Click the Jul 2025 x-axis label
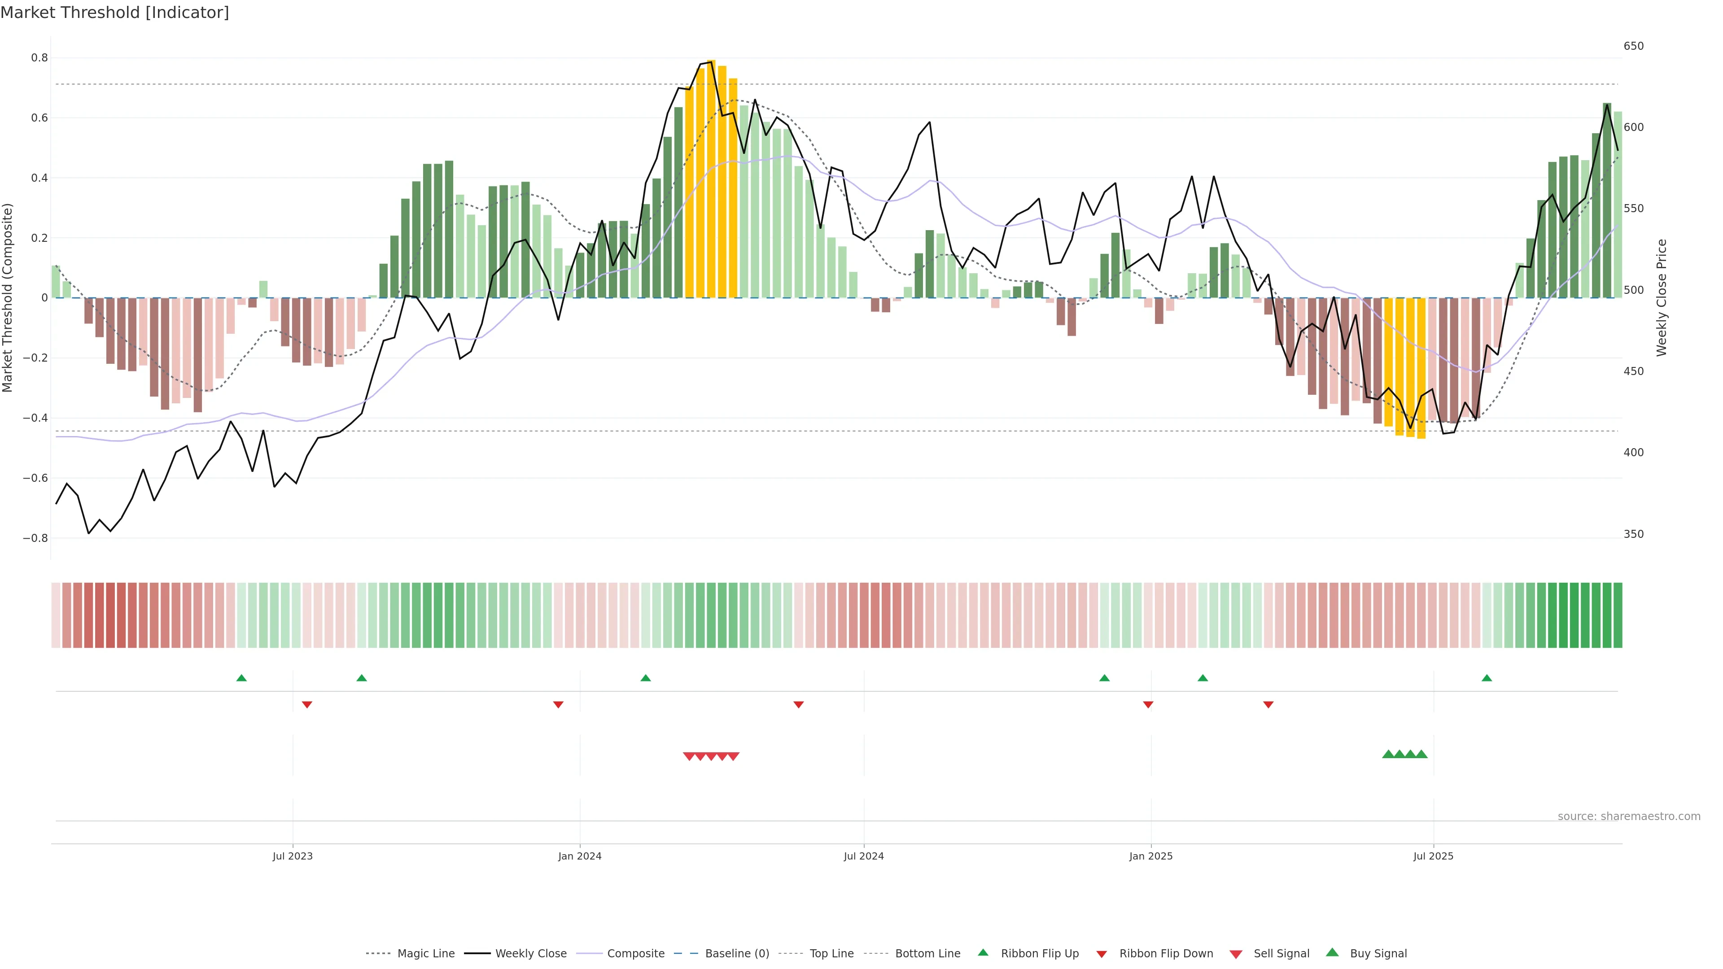The height and width of the screenshot is (969, 1723). 1434,856
